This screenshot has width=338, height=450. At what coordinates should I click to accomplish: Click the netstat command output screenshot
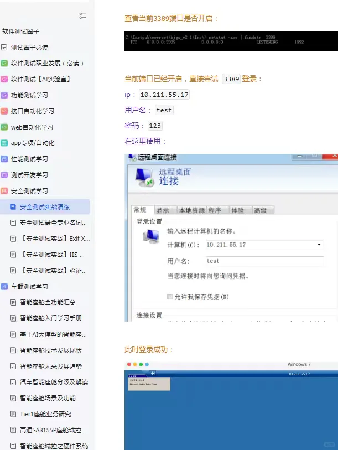pos(231,41)
